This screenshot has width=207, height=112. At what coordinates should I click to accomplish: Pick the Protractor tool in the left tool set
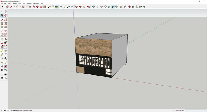[2, 54]
